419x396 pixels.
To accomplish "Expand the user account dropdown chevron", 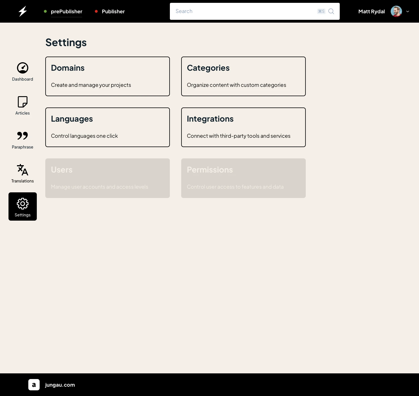I will (408, 11).
